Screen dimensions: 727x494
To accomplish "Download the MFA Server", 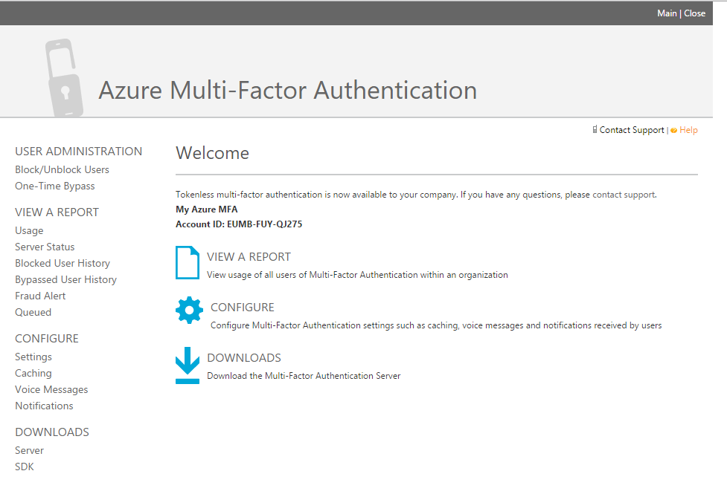I will point(29,450).
